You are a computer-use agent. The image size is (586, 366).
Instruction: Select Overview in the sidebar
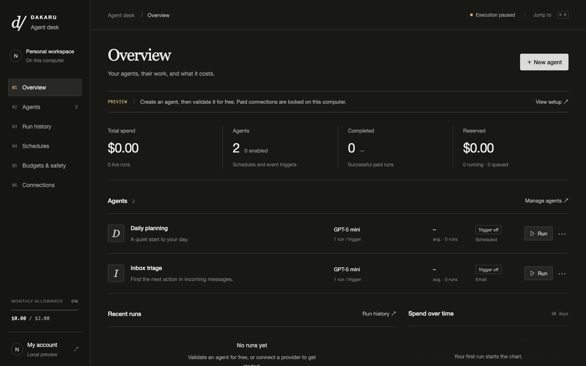pyautogui.click(x=45, y=87)
